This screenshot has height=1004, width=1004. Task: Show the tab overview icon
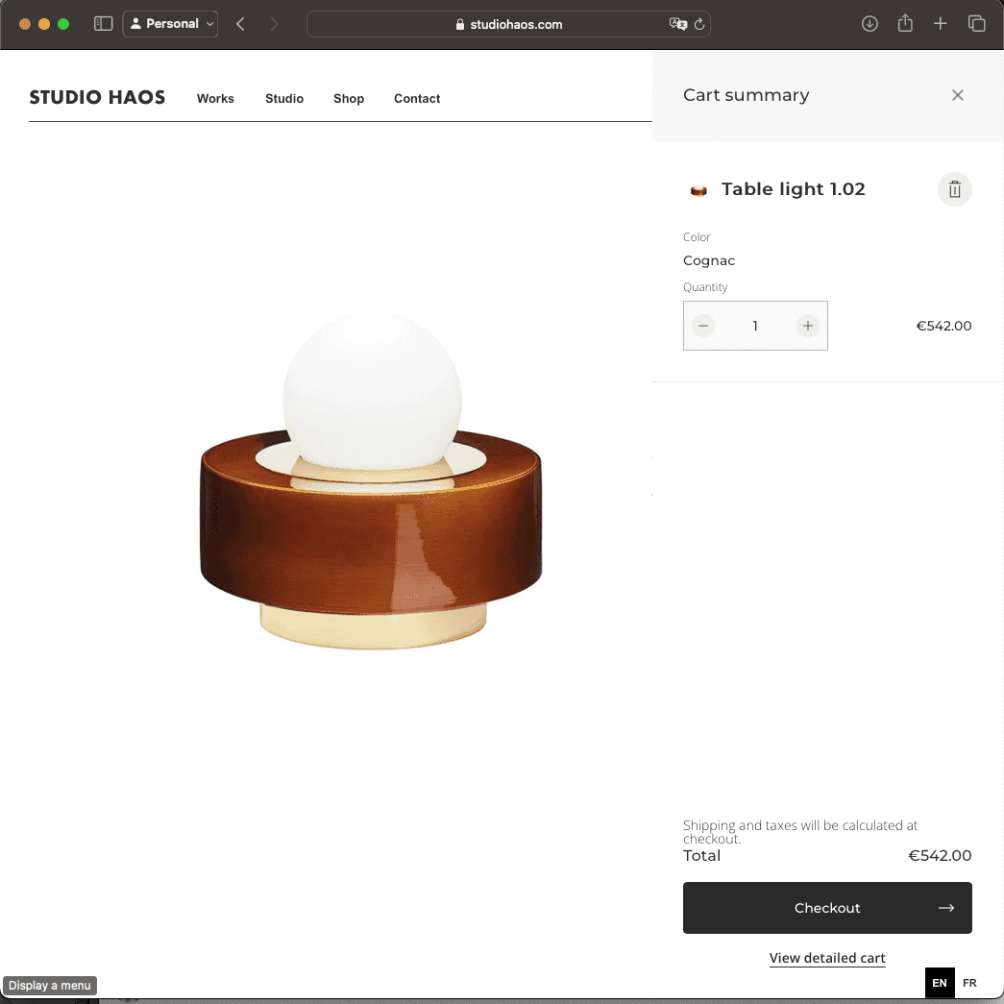(x=976, y=24)
